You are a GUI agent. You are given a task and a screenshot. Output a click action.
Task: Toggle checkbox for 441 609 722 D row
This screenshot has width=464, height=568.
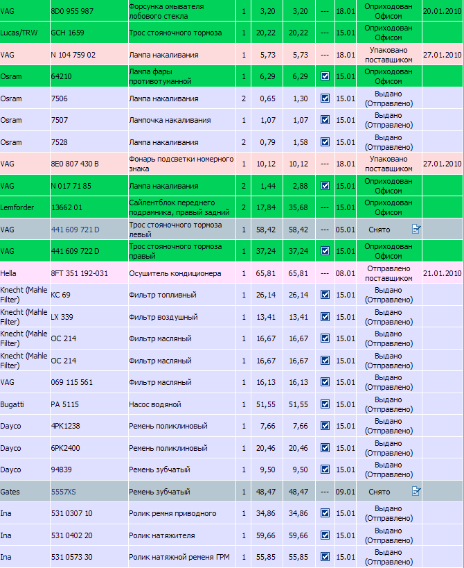coord(325,250)
